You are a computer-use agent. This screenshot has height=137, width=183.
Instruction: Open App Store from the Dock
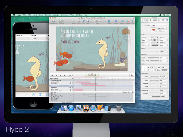[71, 108]
